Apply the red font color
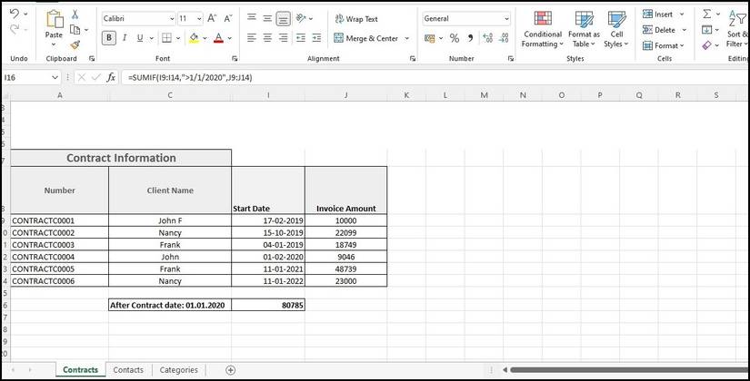750x381 pixels. coord(218,38)
